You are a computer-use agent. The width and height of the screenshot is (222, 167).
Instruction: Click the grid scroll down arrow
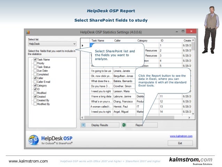[193, 114]
